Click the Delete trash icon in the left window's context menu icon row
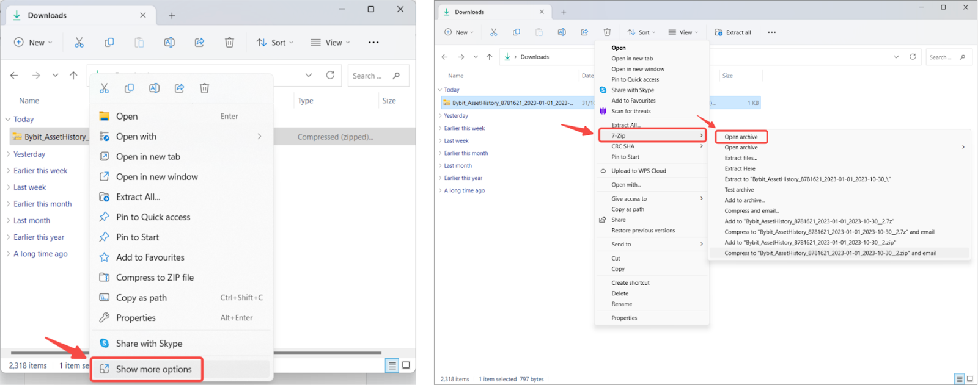 204,88
